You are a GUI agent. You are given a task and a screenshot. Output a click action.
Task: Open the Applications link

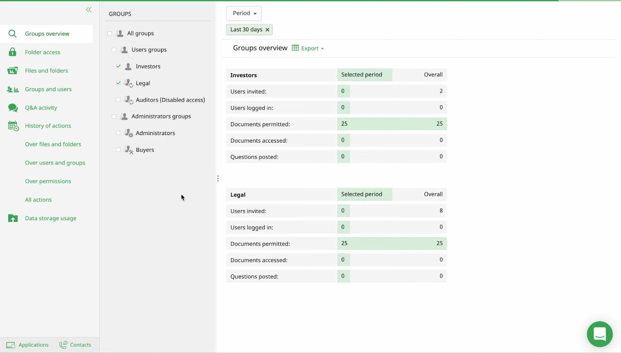tap(27, 345)
